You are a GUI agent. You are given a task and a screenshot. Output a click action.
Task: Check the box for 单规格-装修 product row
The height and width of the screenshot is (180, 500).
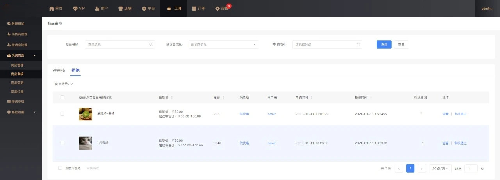pos(62,114)
